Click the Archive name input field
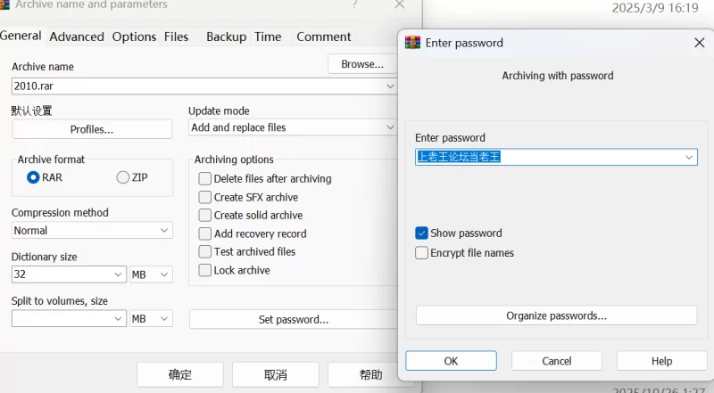Image resolution: width=714 pixels, height=393 pixels. [x=196, y=86]
